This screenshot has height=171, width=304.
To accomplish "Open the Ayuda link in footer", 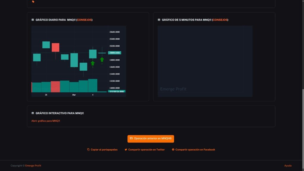I will click(288, 166).
